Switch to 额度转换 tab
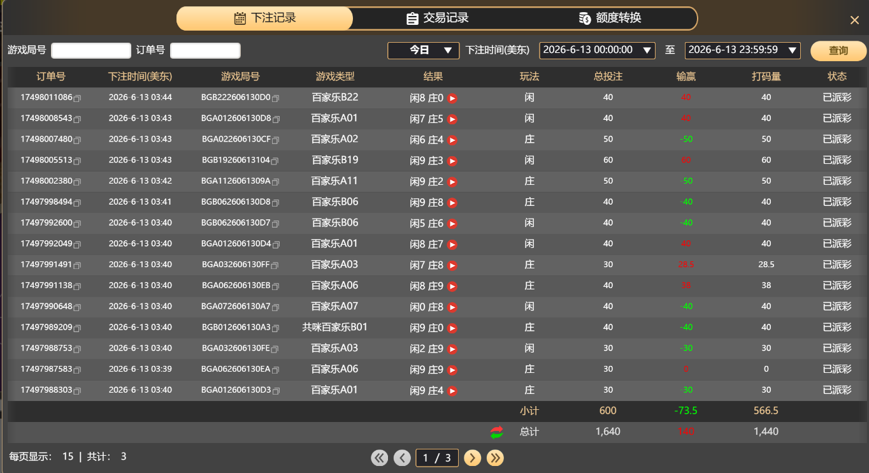Screen dimensions: 869x473 pos(610,18)
